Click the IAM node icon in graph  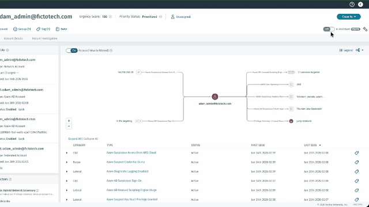[291, 85]
